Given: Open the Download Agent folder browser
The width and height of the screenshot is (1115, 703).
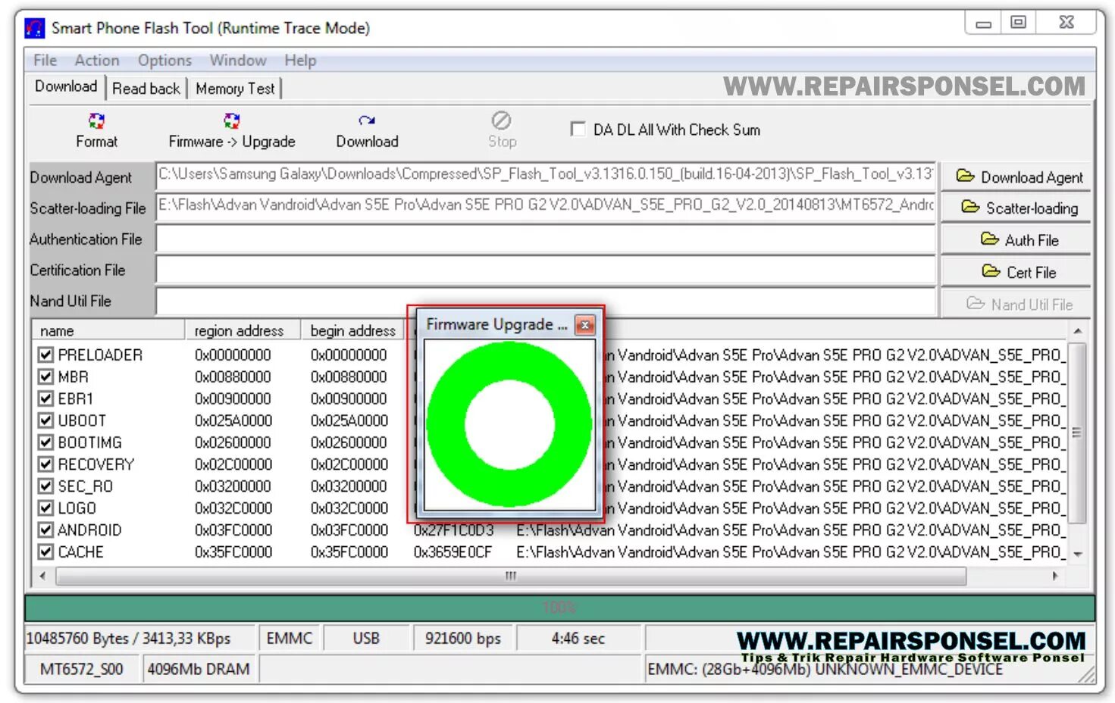Looking at the screenshot, I should (x=1017, y=177).
